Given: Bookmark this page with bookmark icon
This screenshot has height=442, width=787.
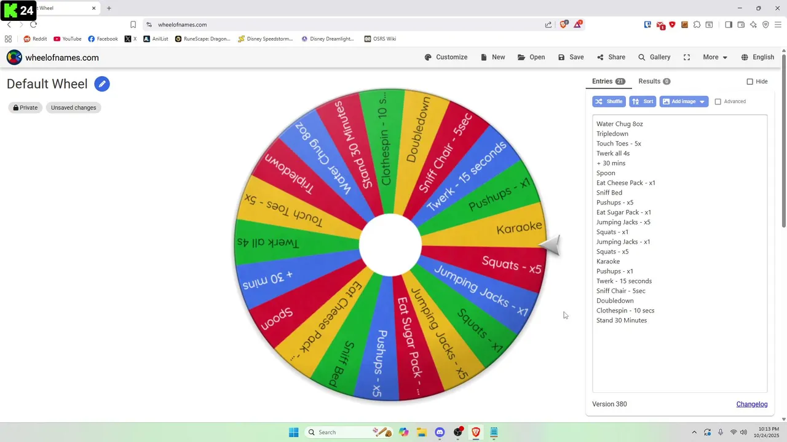Looking at the screenshot, I should click(x=133, y=25).
